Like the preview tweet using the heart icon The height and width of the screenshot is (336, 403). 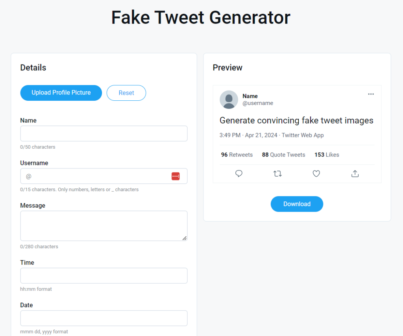tap(316, 174)
